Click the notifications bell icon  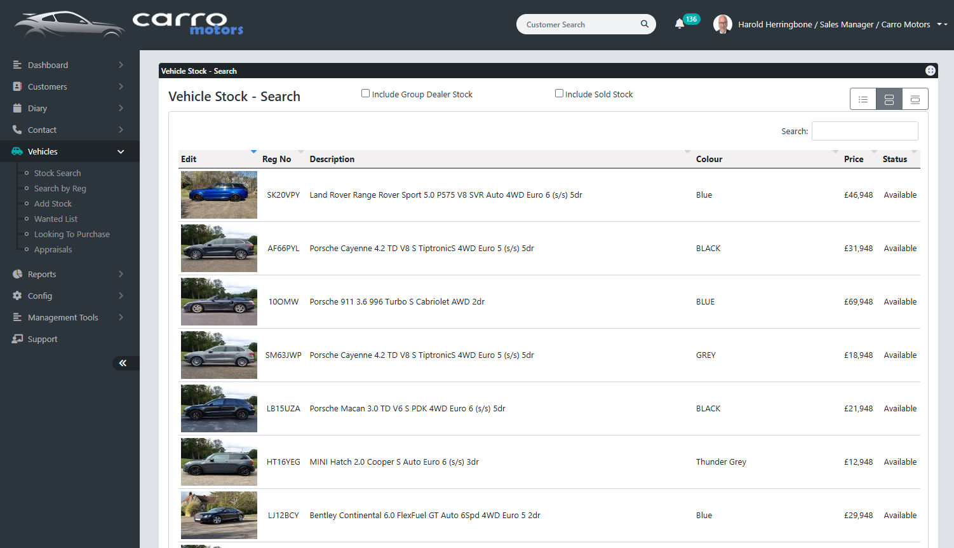[x=679, y=24]
